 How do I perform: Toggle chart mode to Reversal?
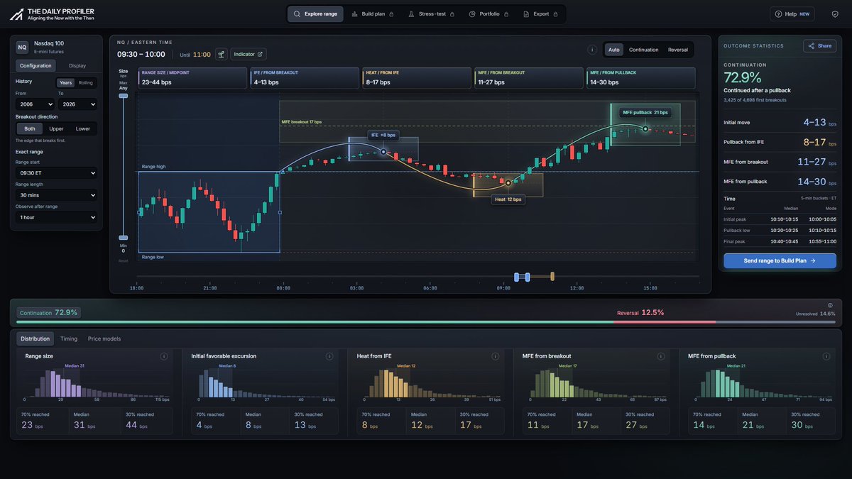tap(677, 50)
